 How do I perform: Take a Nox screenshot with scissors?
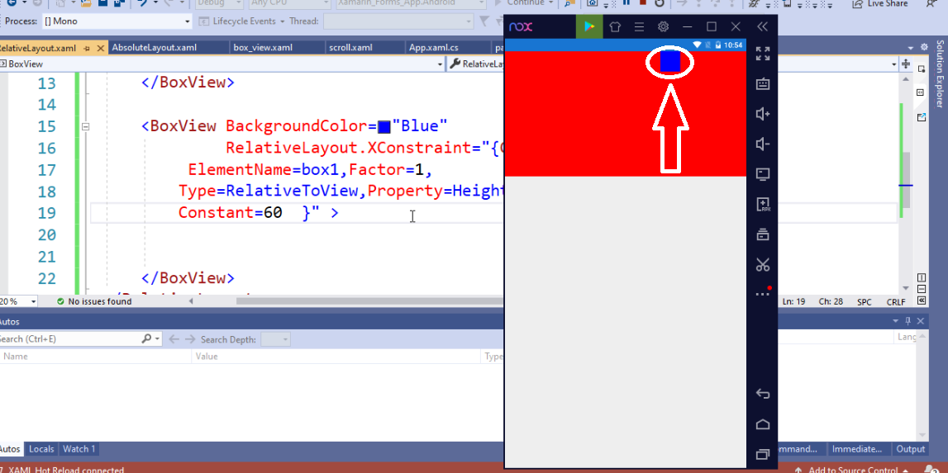point(763,265)
